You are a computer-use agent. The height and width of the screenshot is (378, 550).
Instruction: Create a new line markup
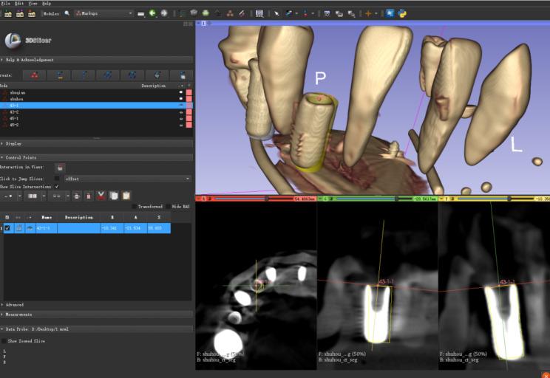point(60,75)
